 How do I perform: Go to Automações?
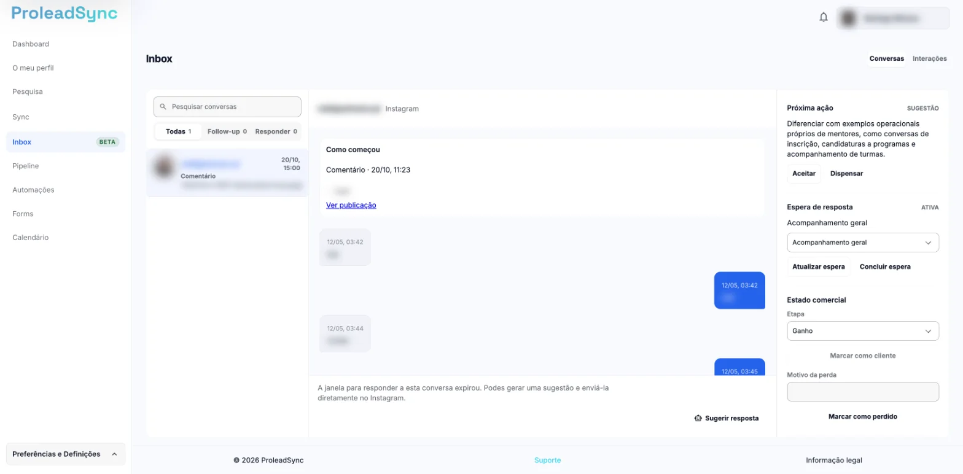(x=33, y=190)
